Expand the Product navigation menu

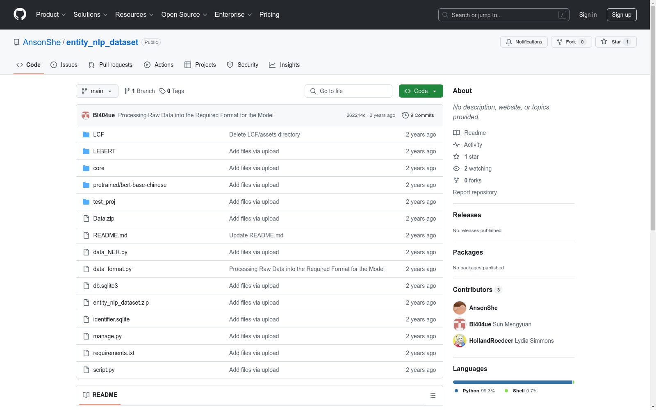tap(51, 15)
